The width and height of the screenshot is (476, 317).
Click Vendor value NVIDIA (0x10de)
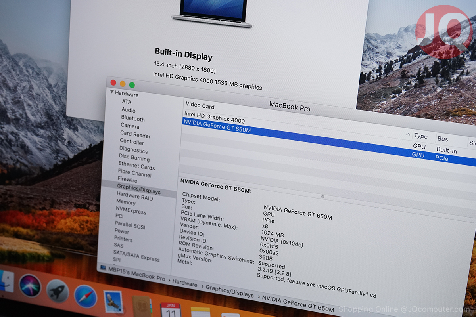pos(282,241)
